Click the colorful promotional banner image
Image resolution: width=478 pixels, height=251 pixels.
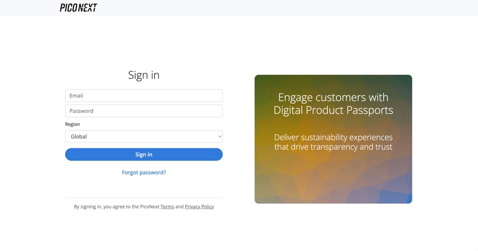coord(333,179)
